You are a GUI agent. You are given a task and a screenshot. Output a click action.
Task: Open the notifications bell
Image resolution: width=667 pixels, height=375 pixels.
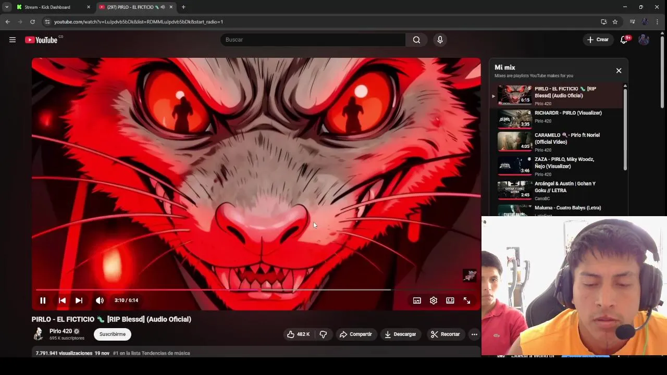tap(624, 40)
